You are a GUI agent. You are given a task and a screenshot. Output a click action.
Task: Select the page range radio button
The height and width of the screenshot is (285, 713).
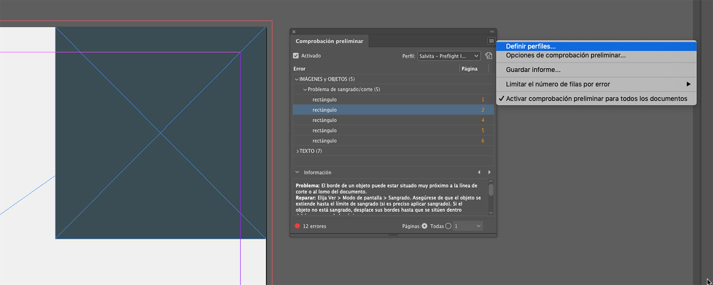[x=448, y=226]
